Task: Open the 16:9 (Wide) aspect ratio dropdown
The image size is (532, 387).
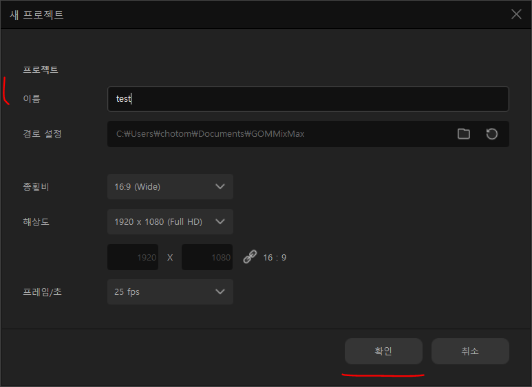Action: coord(170,187)
